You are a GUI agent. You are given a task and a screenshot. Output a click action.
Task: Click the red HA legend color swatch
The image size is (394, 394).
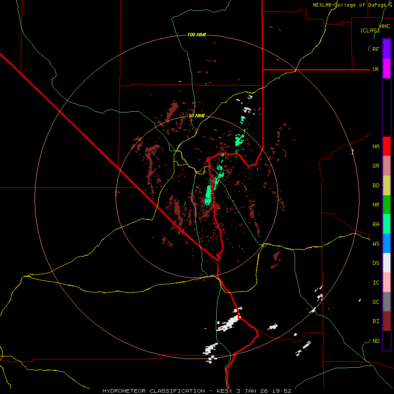point(387,146)
